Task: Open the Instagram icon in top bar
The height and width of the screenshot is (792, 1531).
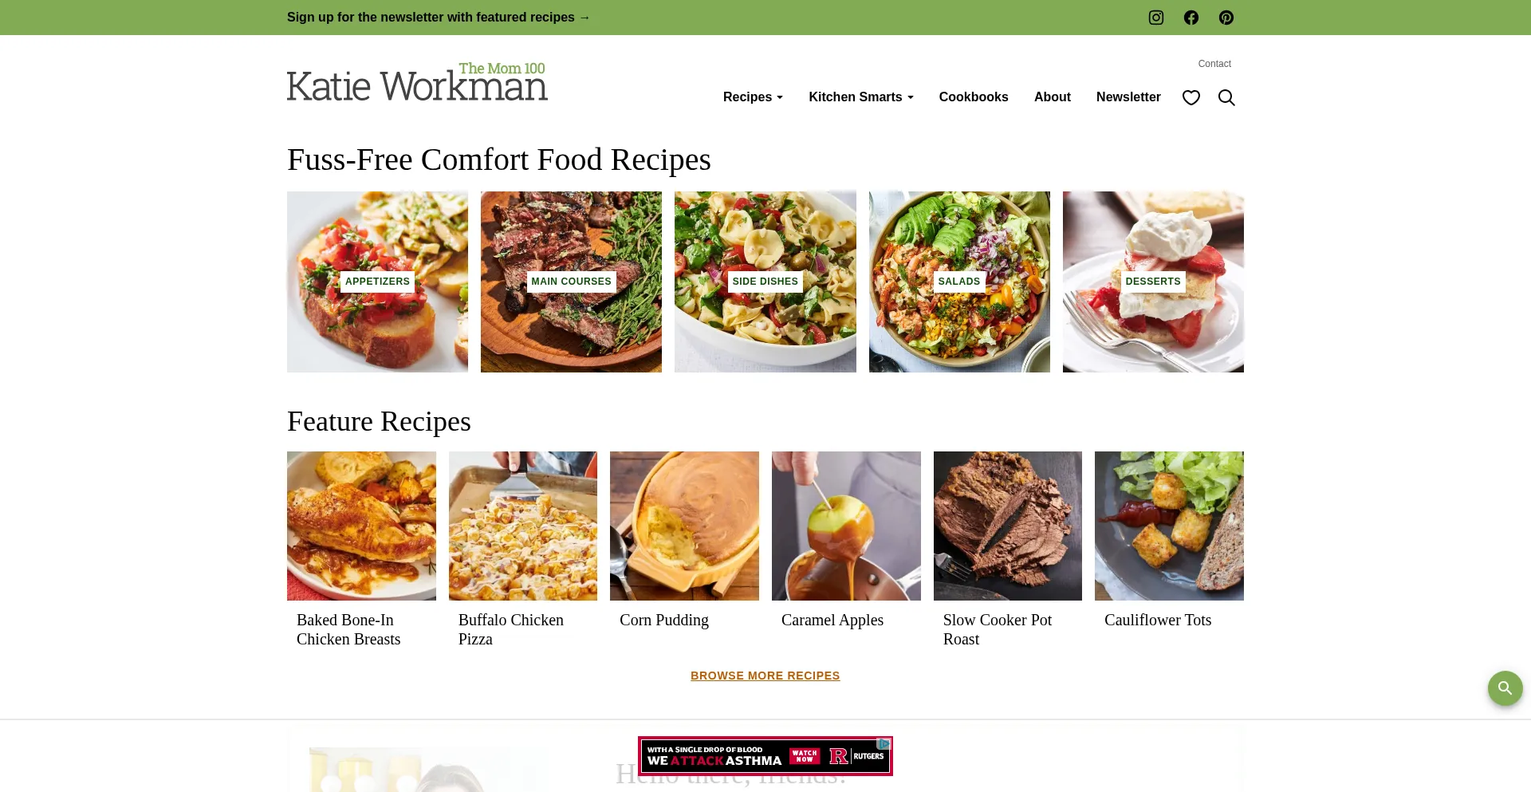Action: click(x=1156, y=18)
